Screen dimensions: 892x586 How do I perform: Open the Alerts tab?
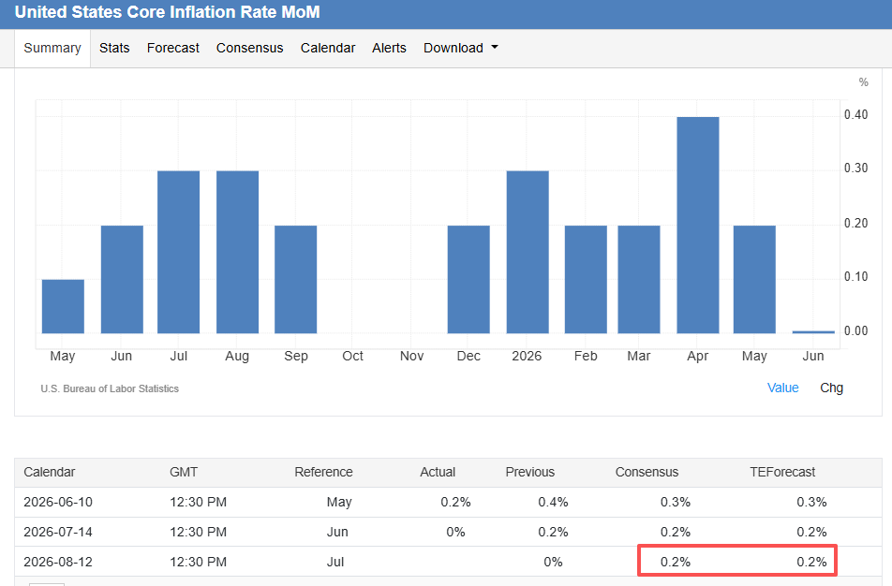389,49
